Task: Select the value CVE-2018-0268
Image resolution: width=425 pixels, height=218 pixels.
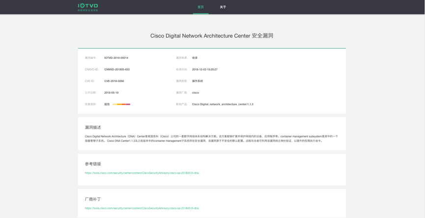Action: click(114, 81)
